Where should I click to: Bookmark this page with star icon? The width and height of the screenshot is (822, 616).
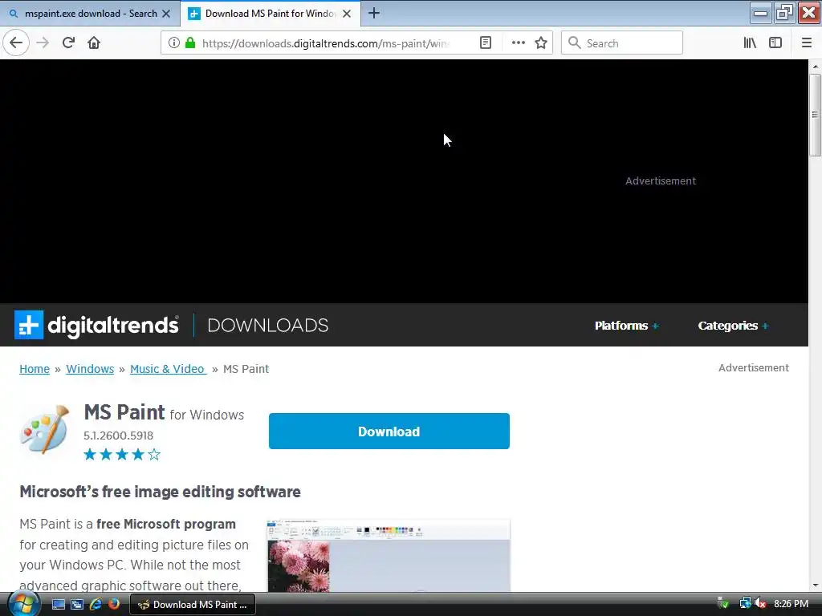(541, 43)
